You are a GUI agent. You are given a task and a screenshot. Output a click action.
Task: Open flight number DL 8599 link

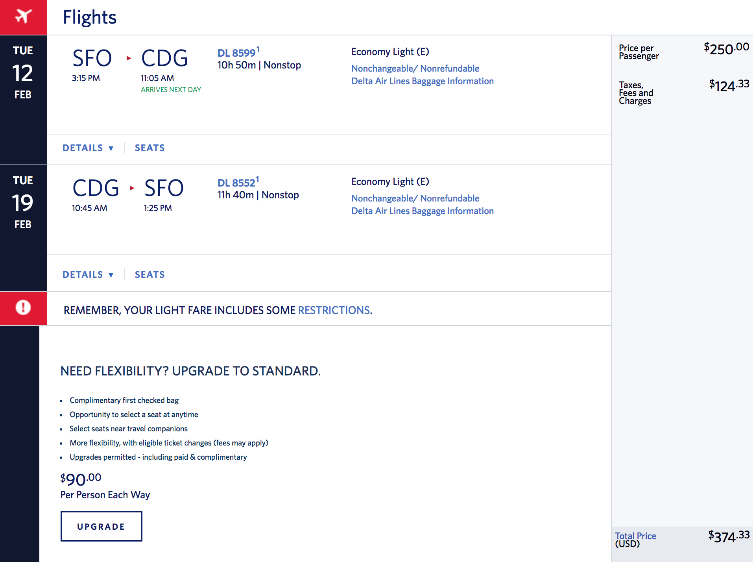(236, 53)
